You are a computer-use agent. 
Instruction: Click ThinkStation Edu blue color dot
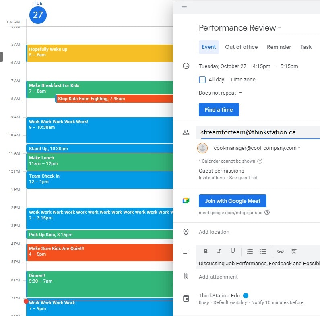click(x=246, y=295)
